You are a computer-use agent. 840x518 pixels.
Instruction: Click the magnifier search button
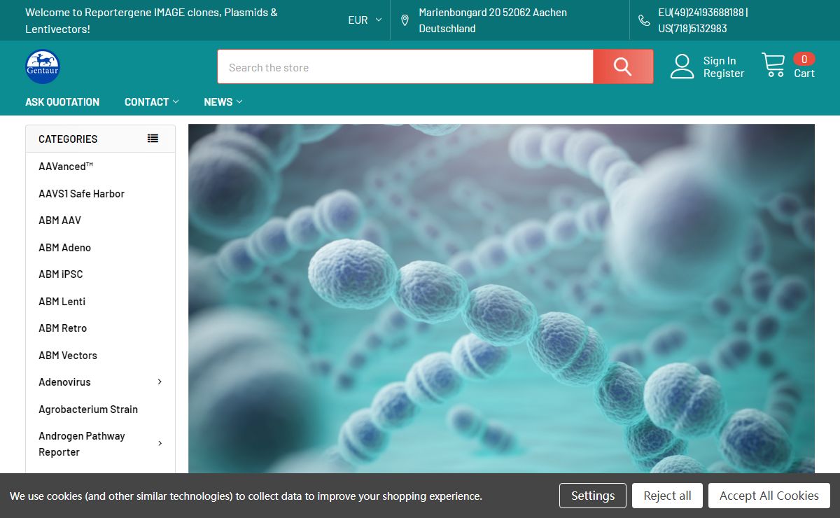pyautogui.click(x=623, y=66)
